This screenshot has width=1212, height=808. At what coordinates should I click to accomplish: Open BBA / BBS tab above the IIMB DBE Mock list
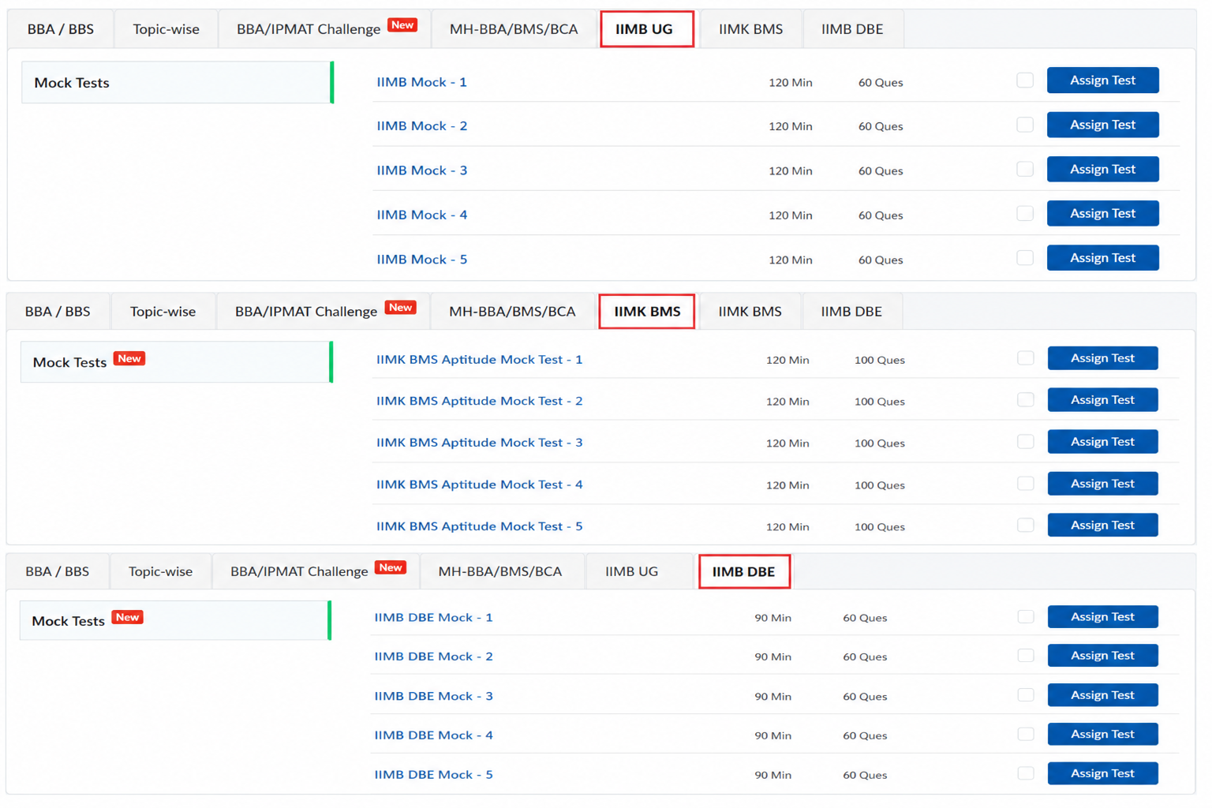tap(57, 571)
